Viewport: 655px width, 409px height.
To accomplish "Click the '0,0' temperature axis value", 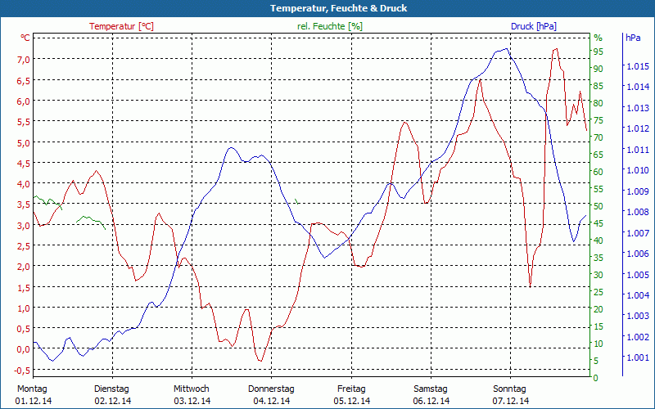I will (24, 349).
